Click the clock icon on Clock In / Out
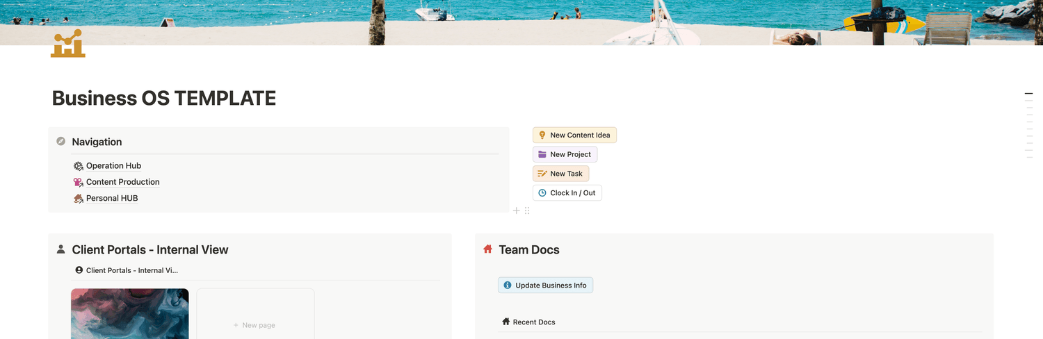The height and width of the screenshot is (339, 1043). 542,193
